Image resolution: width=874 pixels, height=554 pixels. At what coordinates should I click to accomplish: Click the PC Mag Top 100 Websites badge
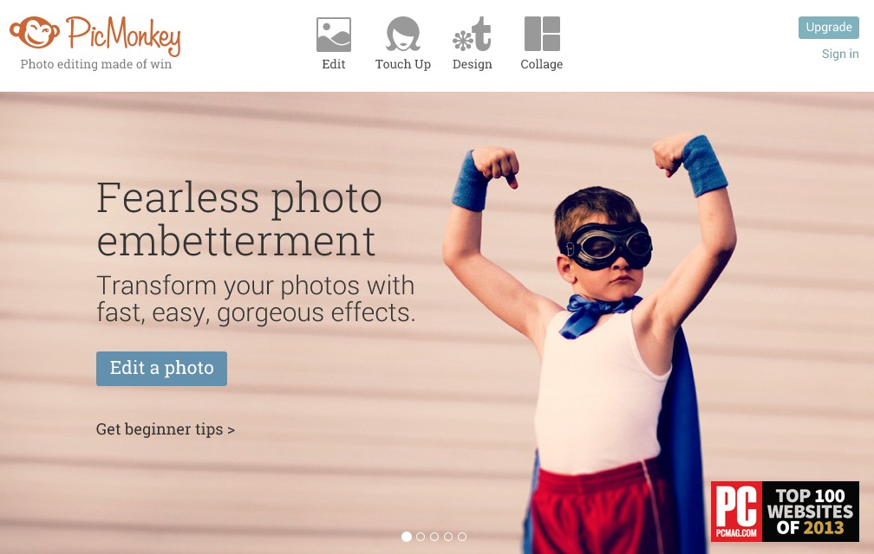click(x=785, y=512)
